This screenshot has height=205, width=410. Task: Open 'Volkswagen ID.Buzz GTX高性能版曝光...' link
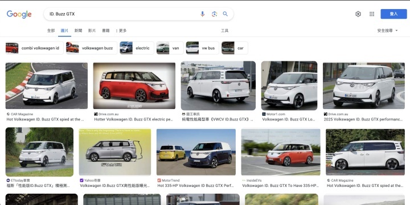coord(115,186)
